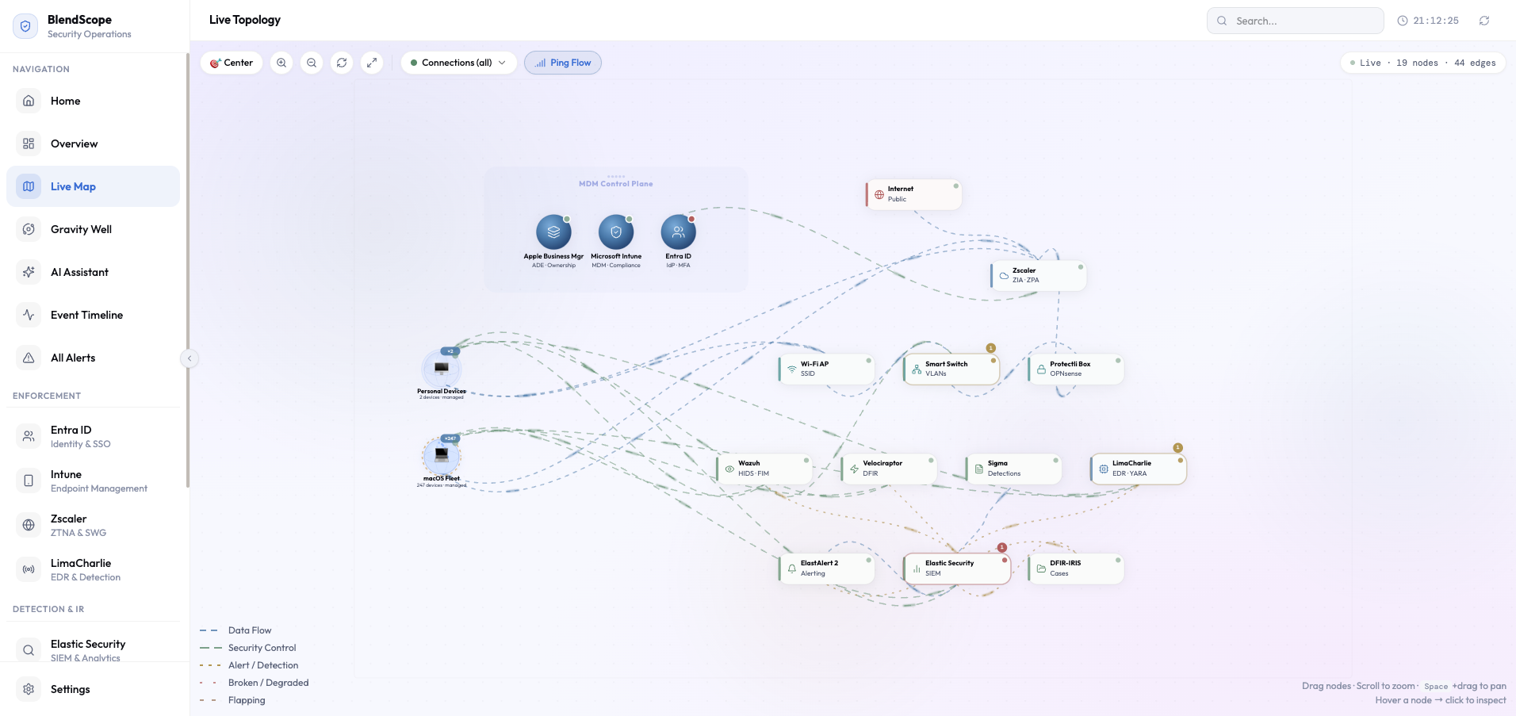Select the ElastAlert 2 Alerting node

[826, 569]
